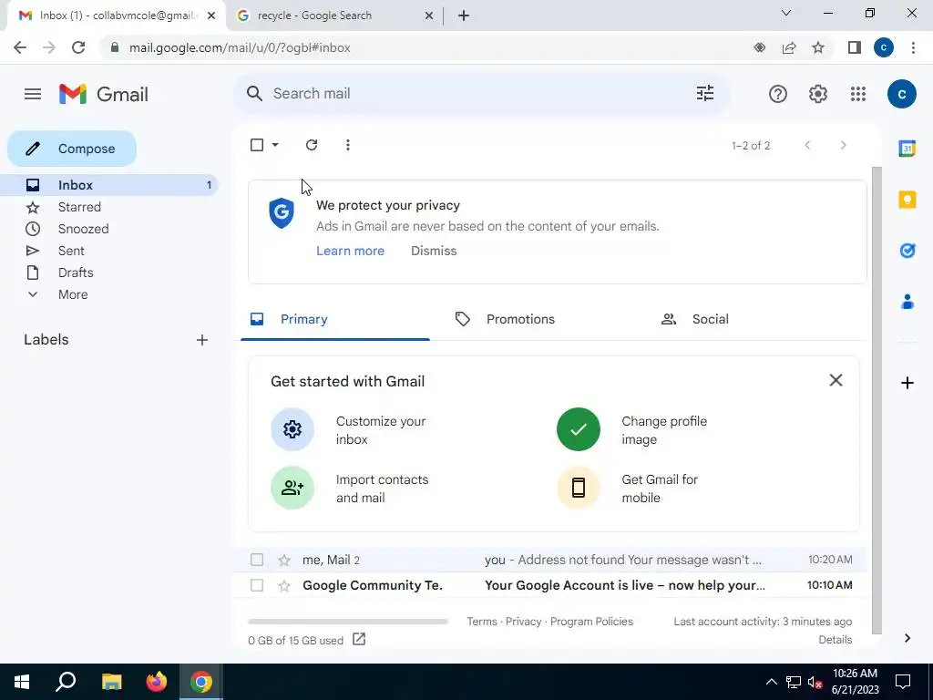The image size is (933, 700).
Task: Select the 'me, Mail' message checkbox
Action: [256, 561]
